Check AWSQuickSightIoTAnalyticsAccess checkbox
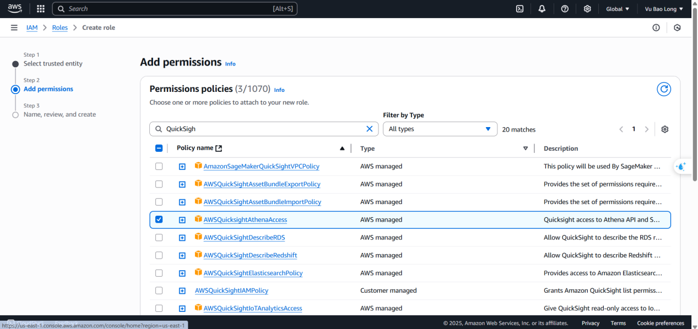 pos(159,308)
